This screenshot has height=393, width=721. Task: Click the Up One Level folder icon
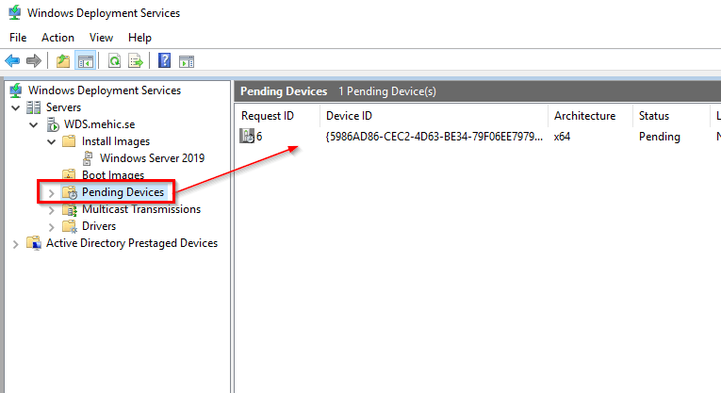pyautogui.click(x=63, y=61)
